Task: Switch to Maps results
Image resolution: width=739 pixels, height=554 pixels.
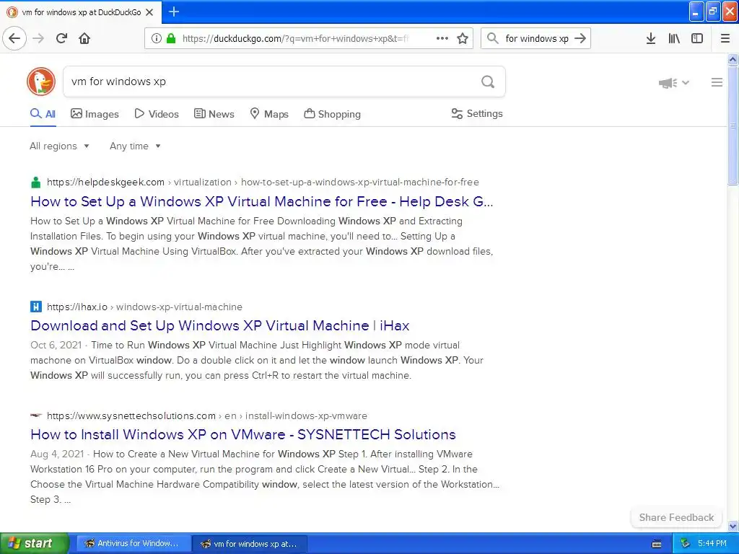Action: pos(269,114)
